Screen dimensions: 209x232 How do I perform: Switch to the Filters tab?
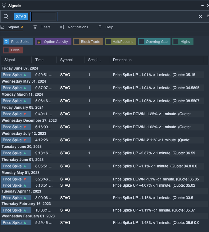click(42, 27)
